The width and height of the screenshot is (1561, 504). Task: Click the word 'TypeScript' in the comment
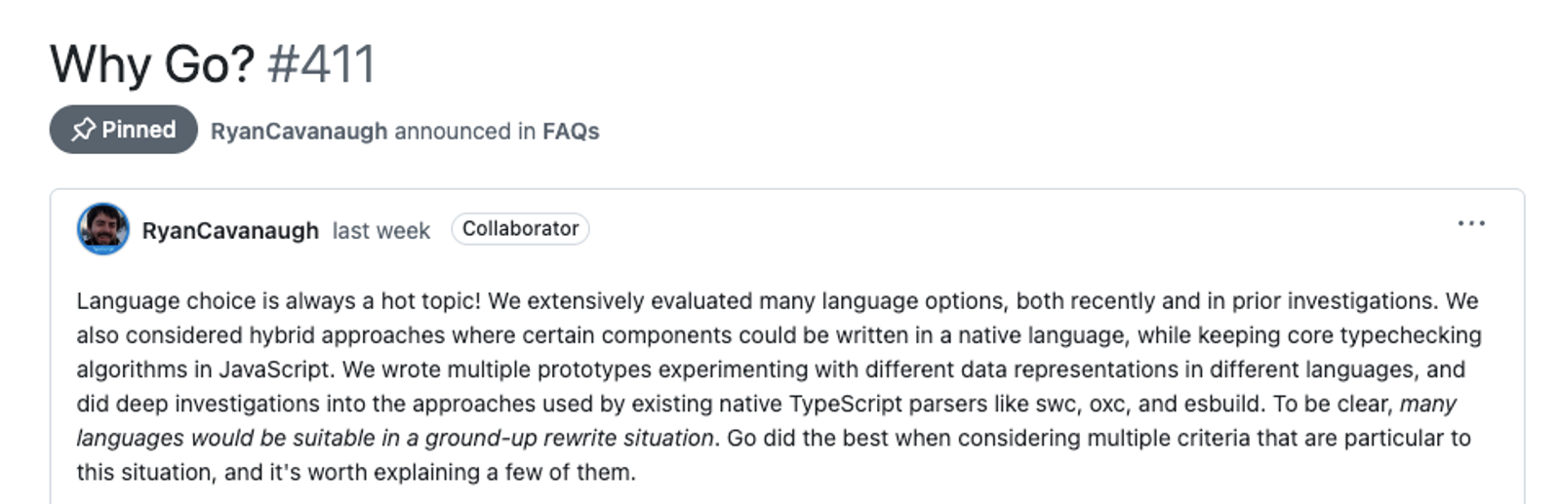(846, 404)
